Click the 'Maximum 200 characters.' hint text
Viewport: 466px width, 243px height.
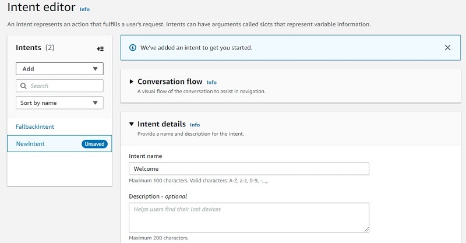coord(158,238)
